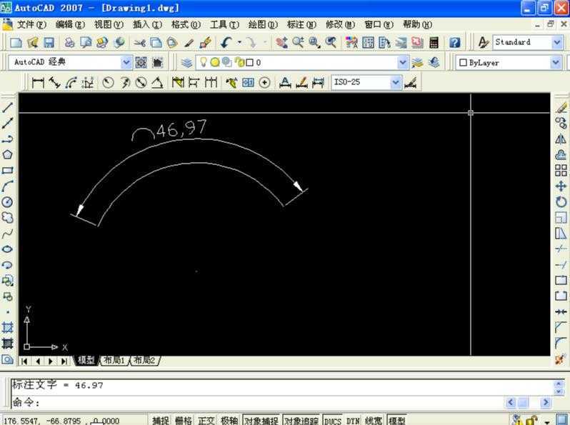Click the Open file icon
570x425 pixels.
pyautogui.click(x=32, y=43)
